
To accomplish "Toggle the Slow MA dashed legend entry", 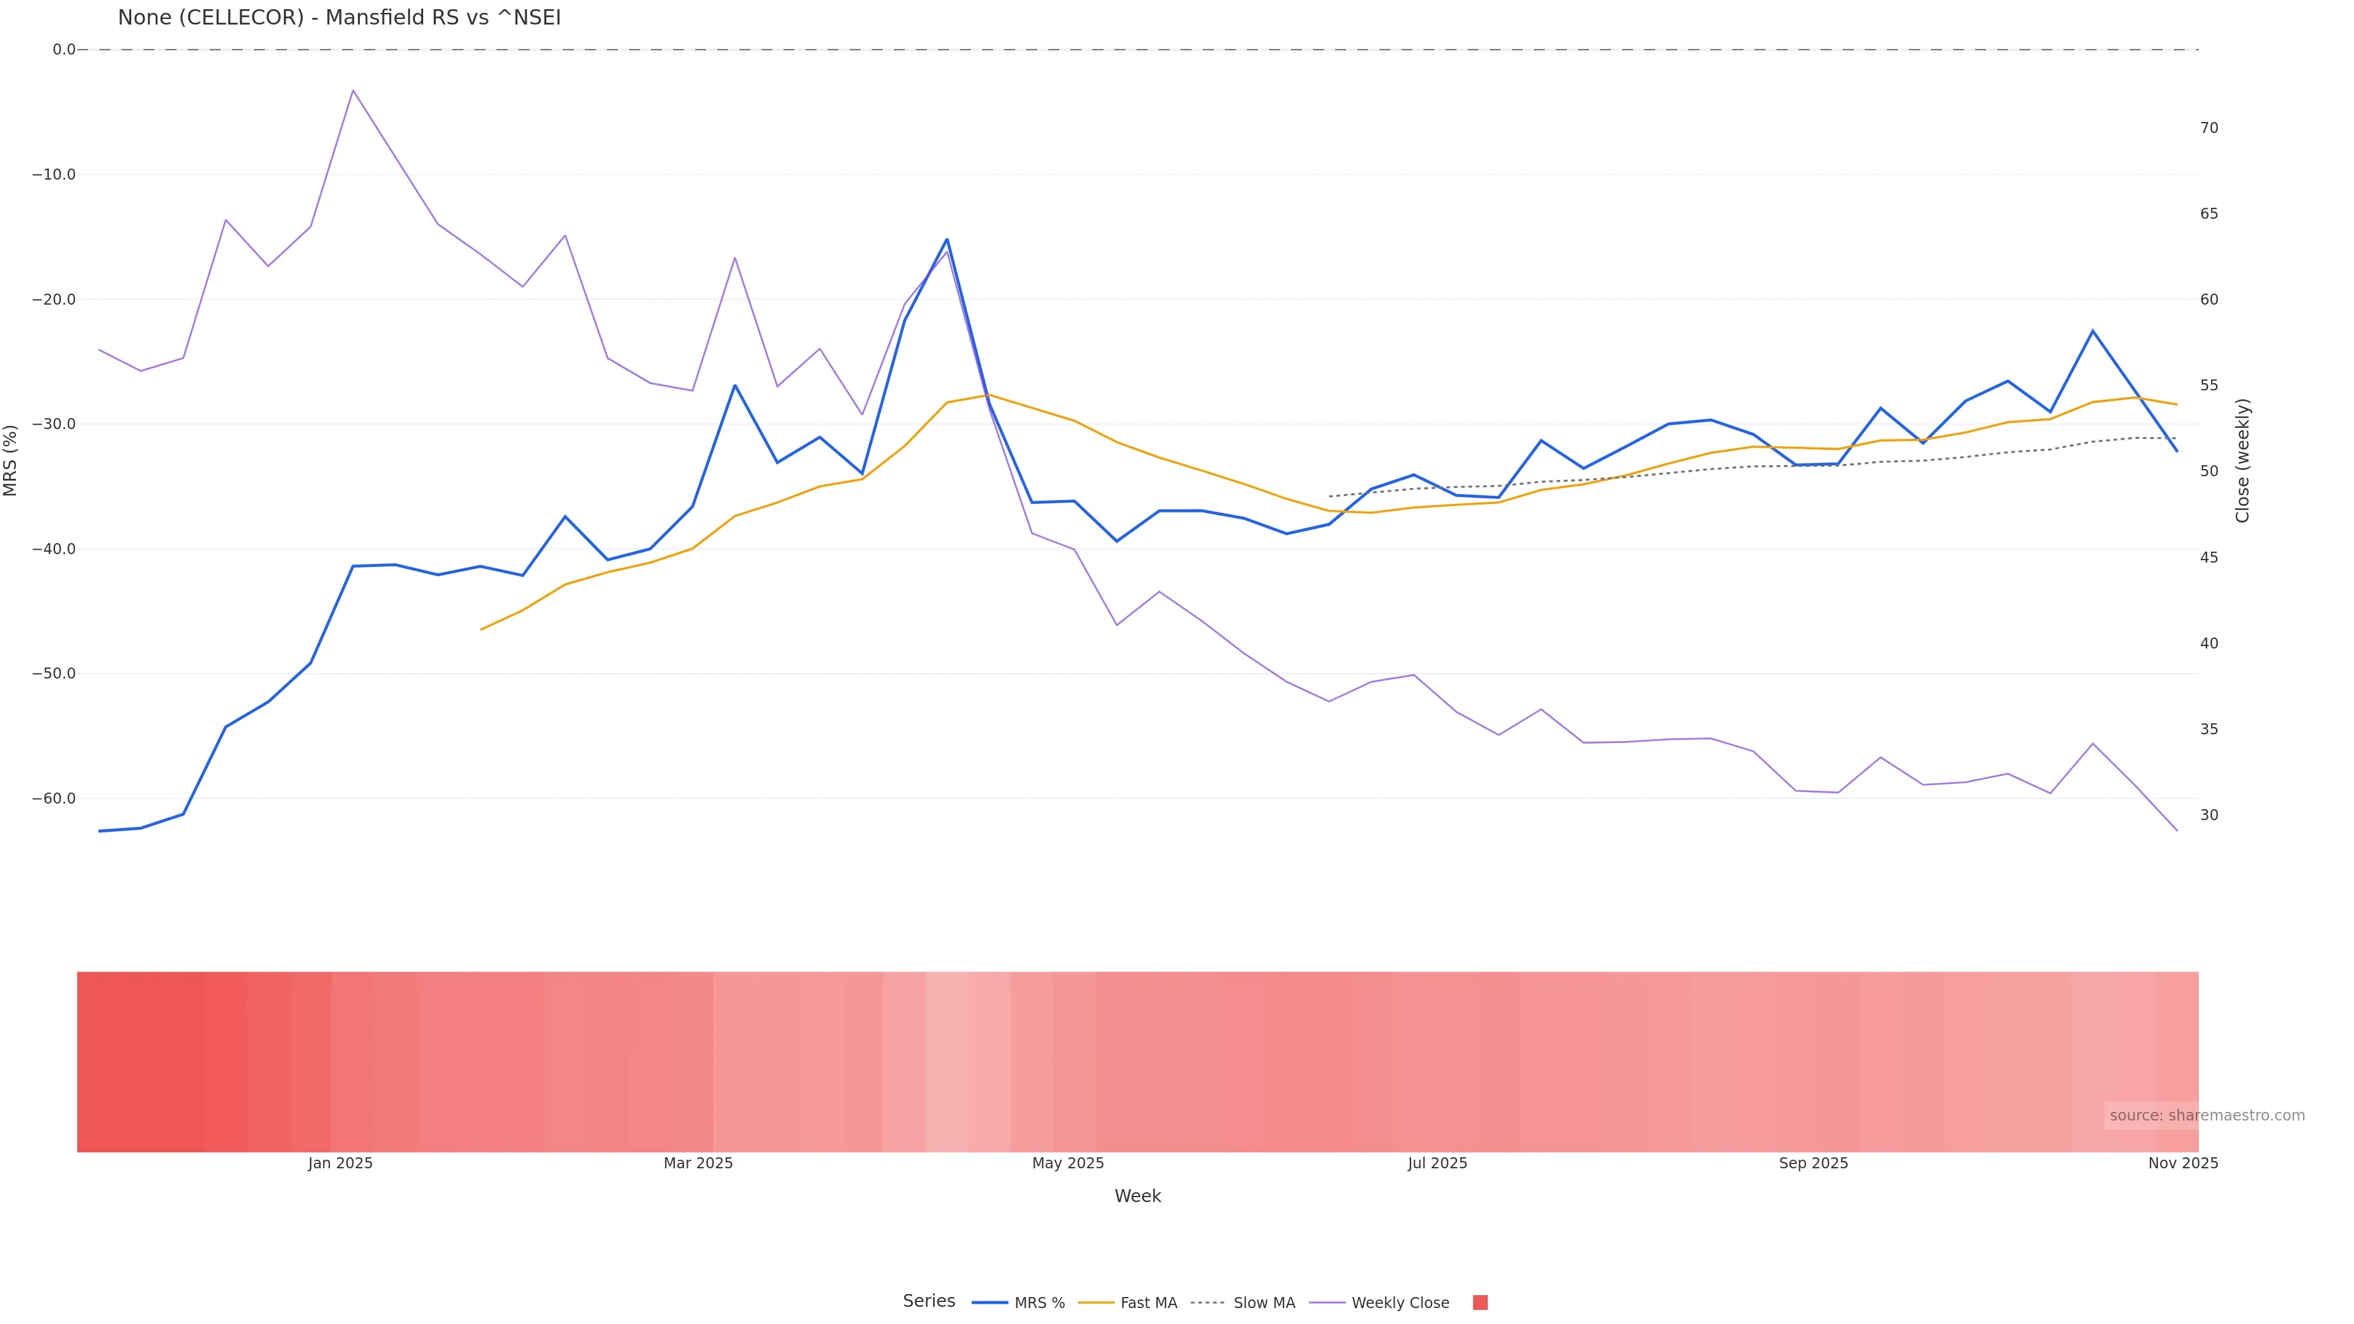I will 1264,1303.
